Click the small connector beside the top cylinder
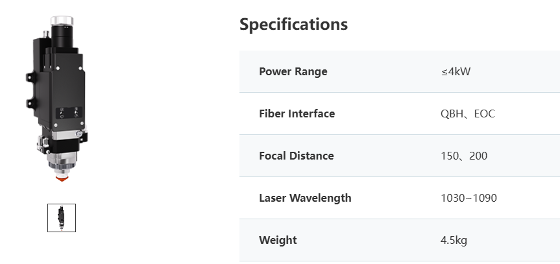The width and height of the screenshot is (560, 264). (46, 34)
